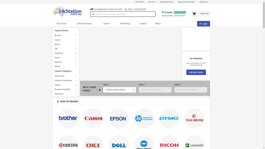Image resolution: width=265 pixels, height=149 pixels.
Task: Click the free shipping truck icon
Action: pos(92,9)
